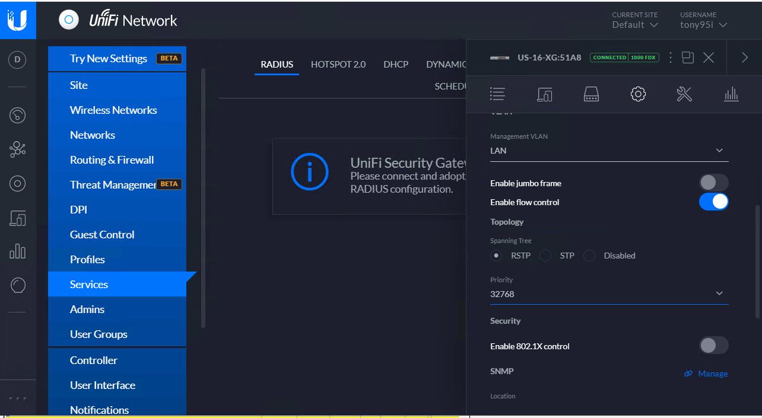Click the info icon in gateway notice
This screenshot has width=762, height=418.
pyautogui.click(x=309, y=172)
